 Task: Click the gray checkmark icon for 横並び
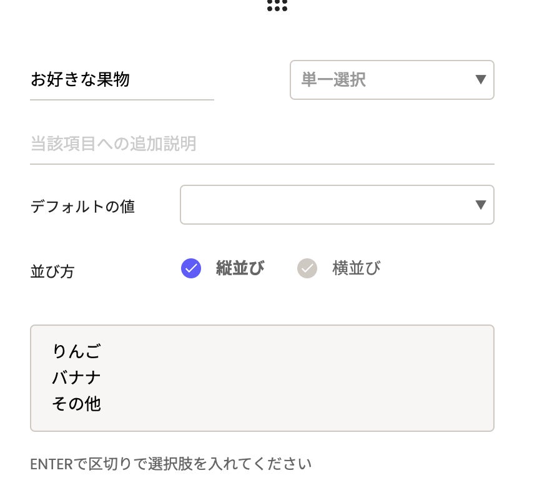(x=307, y=268)
